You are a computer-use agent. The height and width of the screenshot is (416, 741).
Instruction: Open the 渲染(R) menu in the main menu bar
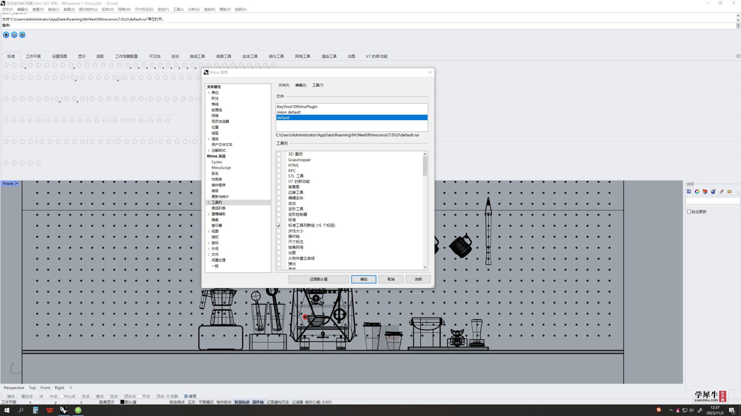coord(209,9)
